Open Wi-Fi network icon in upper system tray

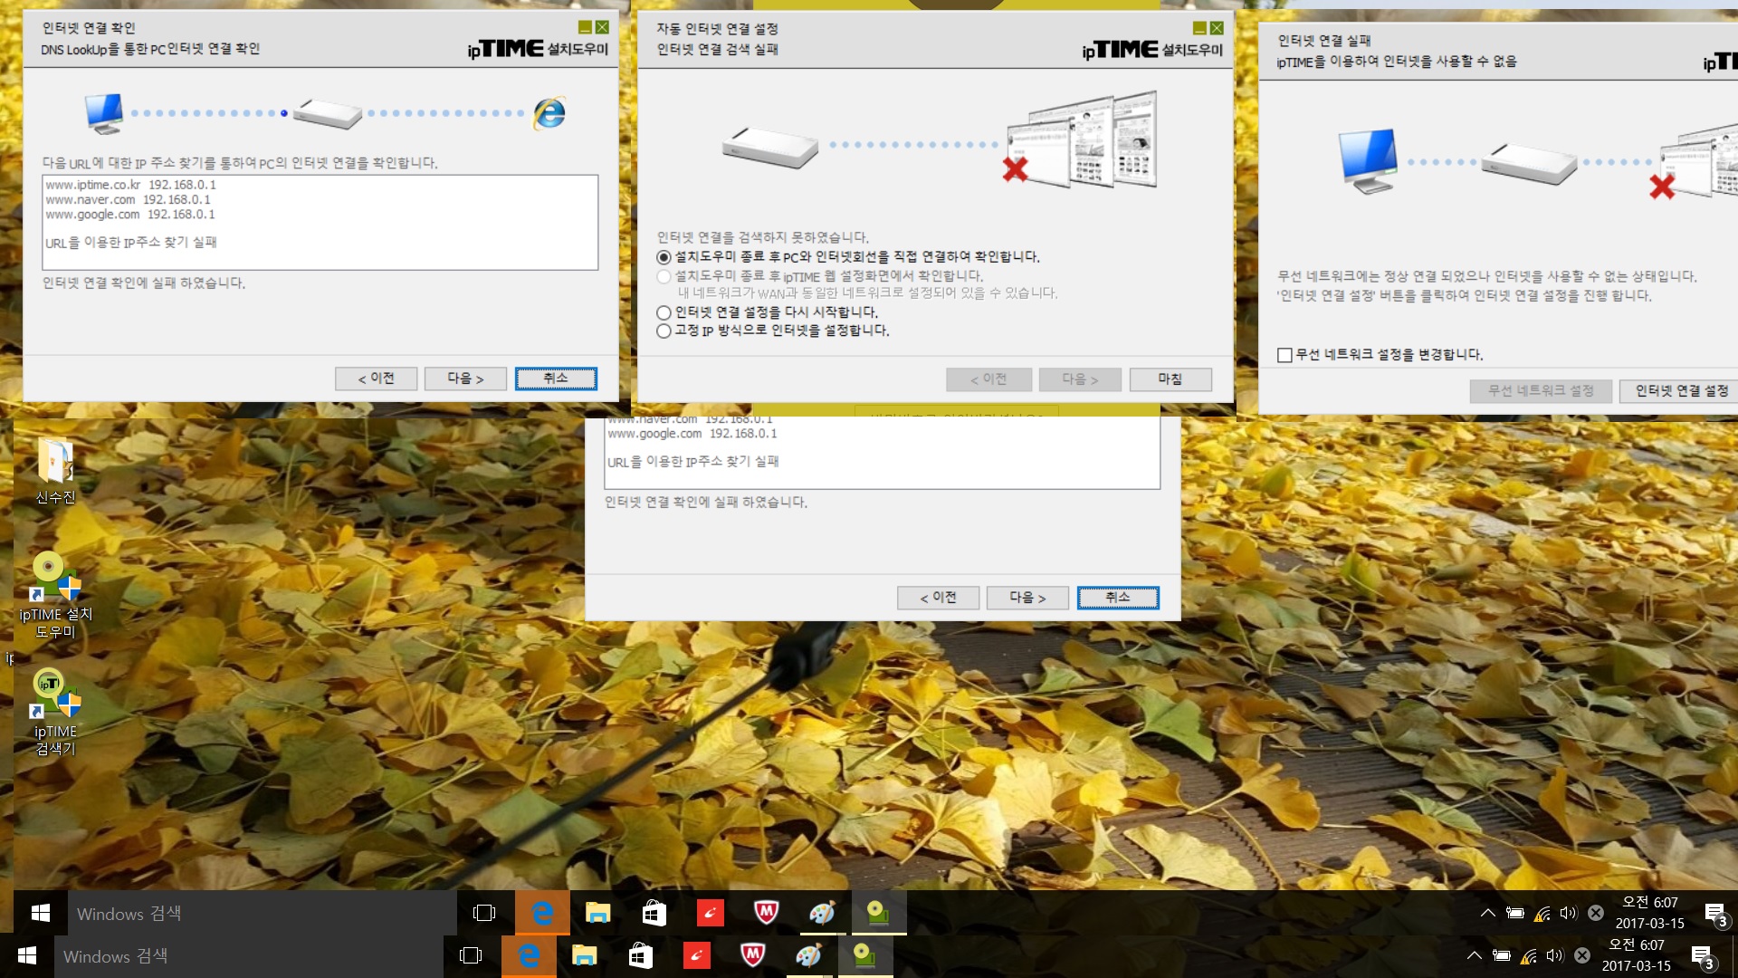point(1542,913)
